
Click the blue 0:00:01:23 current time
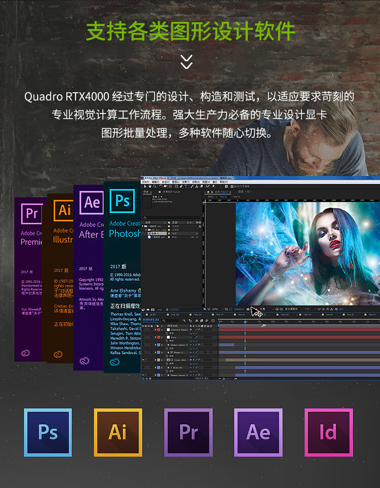point(151,320)
